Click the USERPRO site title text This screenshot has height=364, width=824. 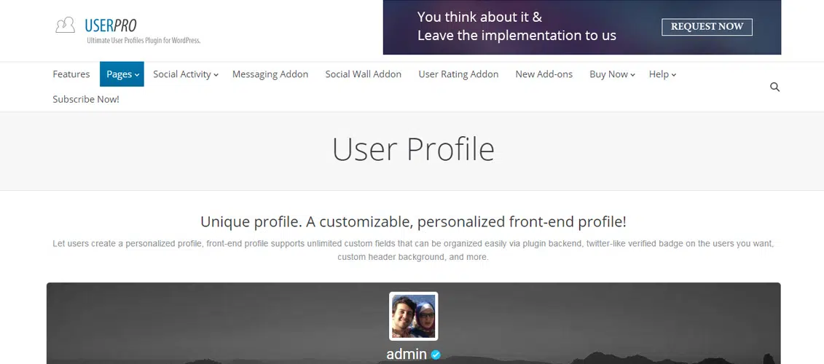tap(111, 25)
